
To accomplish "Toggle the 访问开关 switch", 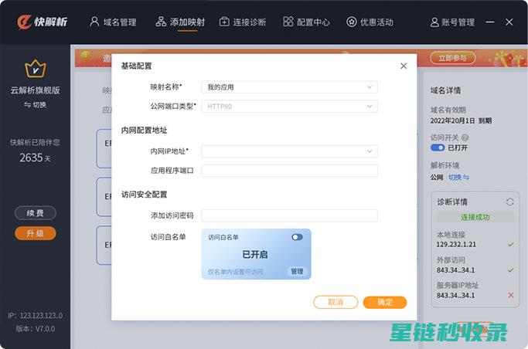I will pyautogui.click(x=438, y=147).
